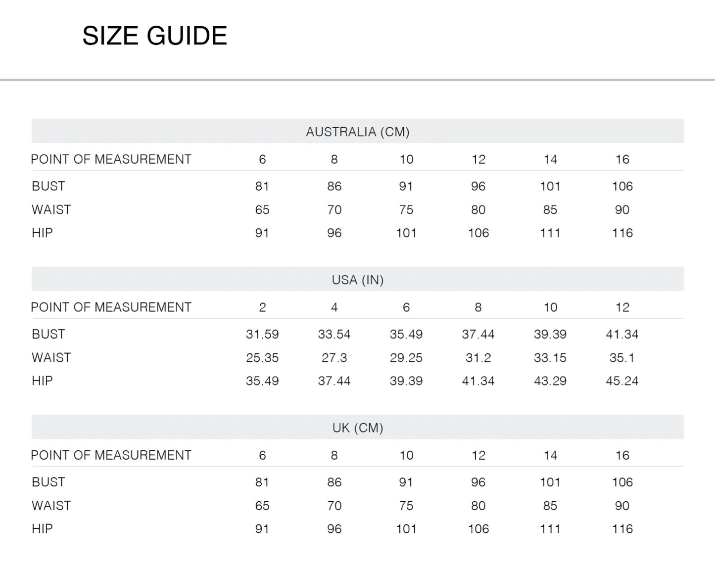Select the UK (CM) table header

[x=357, y=428]
